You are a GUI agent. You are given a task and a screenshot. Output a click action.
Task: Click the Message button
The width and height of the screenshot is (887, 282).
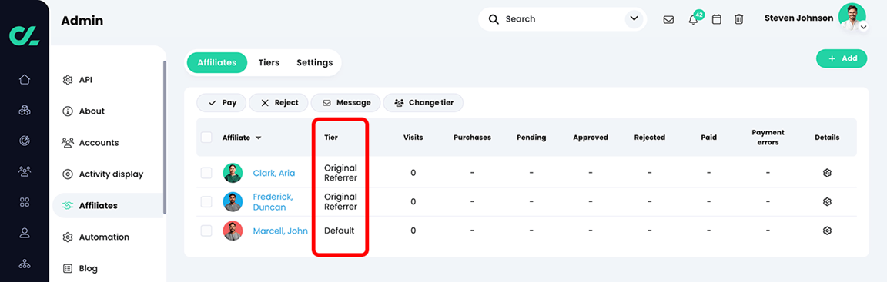[x=346, y=103]
